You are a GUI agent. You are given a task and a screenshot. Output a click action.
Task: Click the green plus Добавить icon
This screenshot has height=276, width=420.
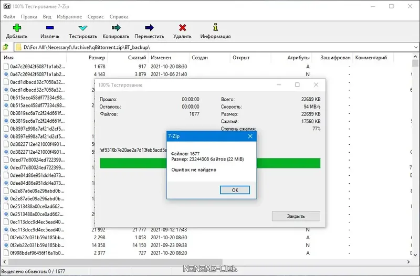point(17,28)
